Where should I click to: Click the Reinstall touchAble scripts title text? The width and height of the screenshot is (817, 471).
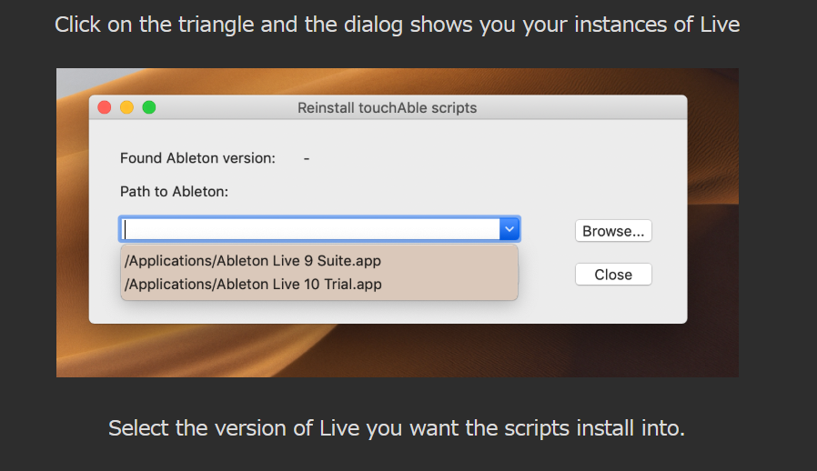(387, 108)
